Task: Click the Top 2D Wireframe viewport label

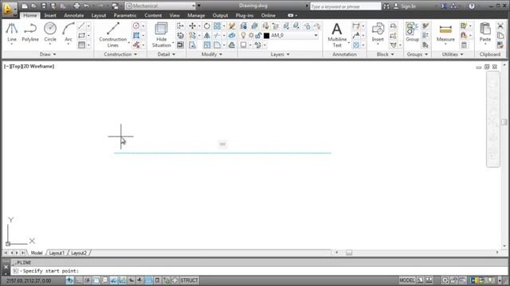Action: tap(29, 66)
